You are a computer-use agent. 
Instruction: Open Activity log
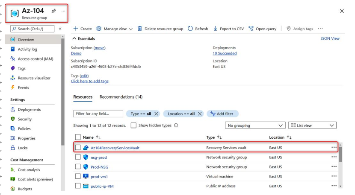pyautogui.click(x=27, y=49)
